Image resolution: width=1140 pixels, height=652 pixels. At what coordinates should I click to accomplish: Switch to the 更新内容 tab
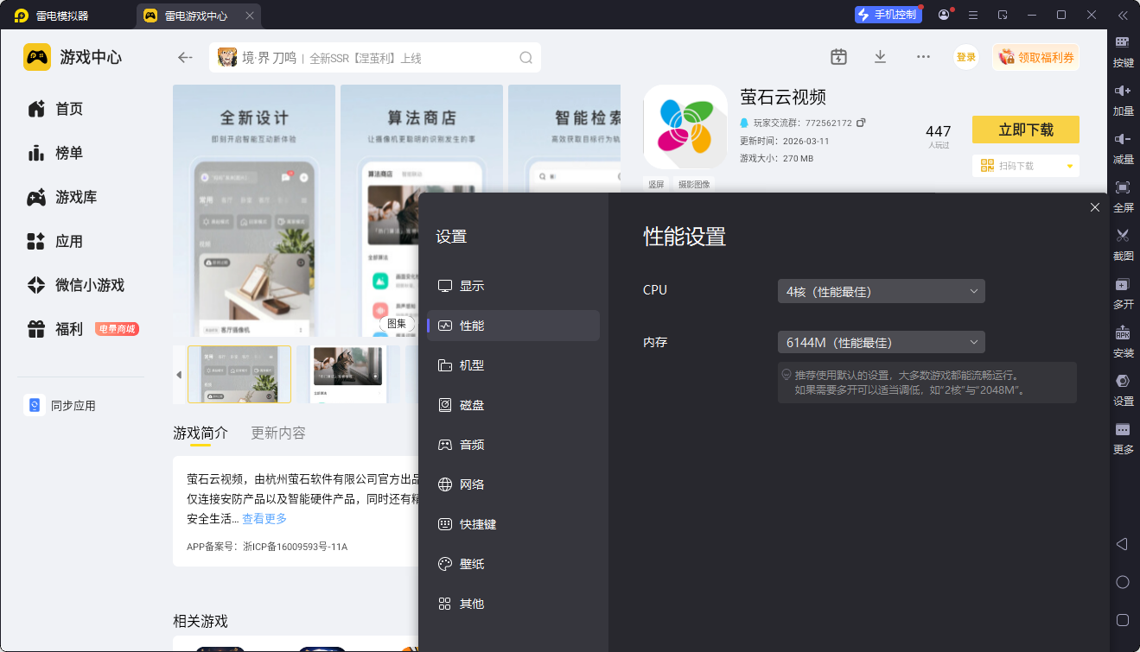point(277,433)
